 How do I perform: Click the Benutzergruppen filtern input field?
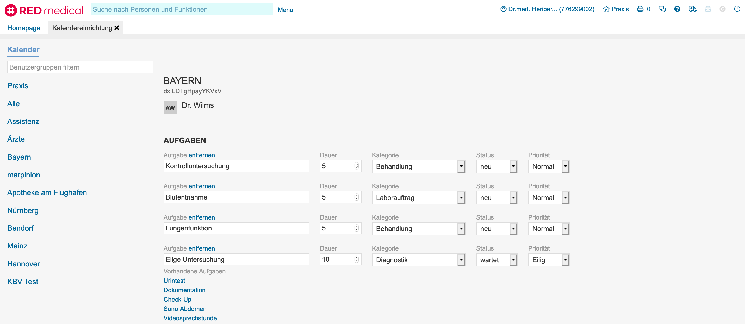pos(80,67)
